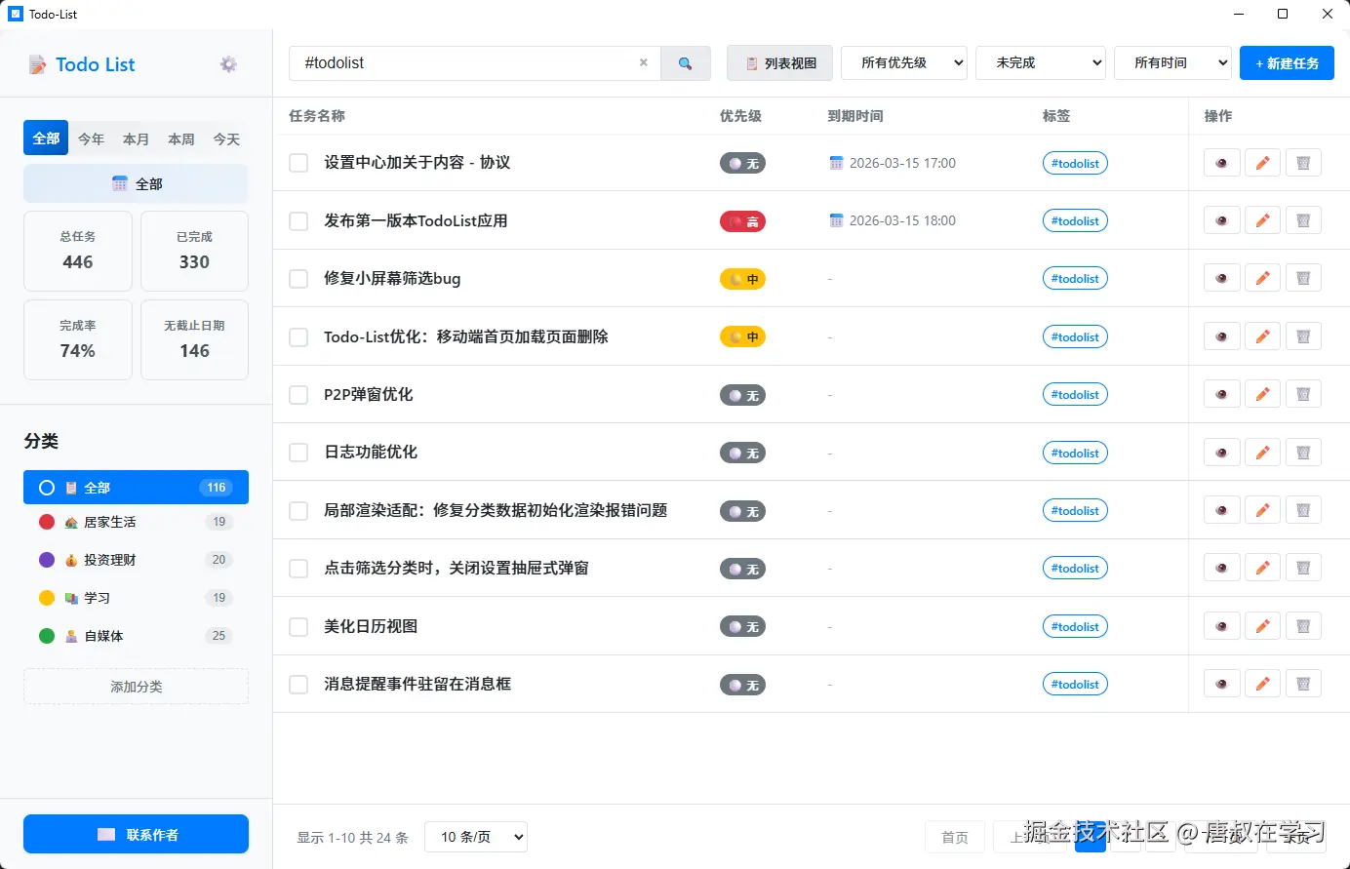This screenshot has height=869, width=1350.
Task: Click the 新建任务 button
Action: click(1287, 62)
